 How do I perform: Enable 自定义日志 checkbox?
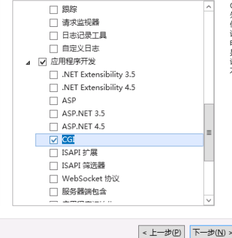[x=54, y=49]
